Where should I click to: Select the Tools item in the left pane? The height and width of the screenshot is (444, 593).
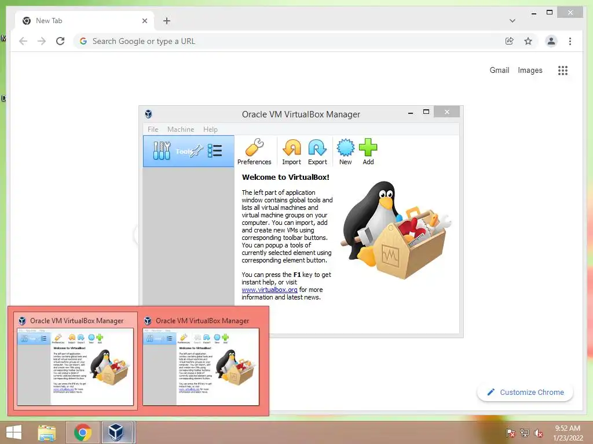(188, 151)
